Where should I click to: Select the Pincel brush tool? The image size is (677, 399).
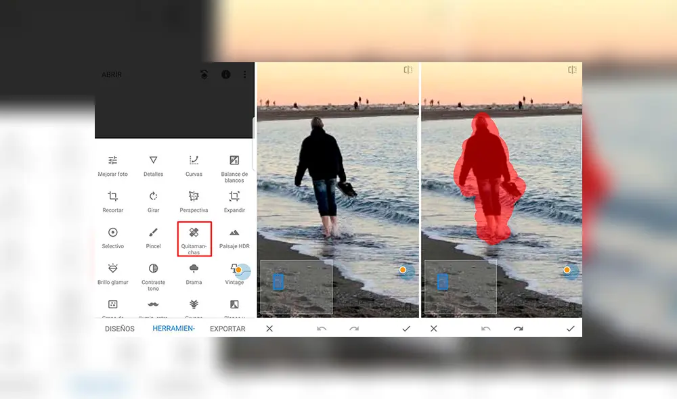coord(154,237)
